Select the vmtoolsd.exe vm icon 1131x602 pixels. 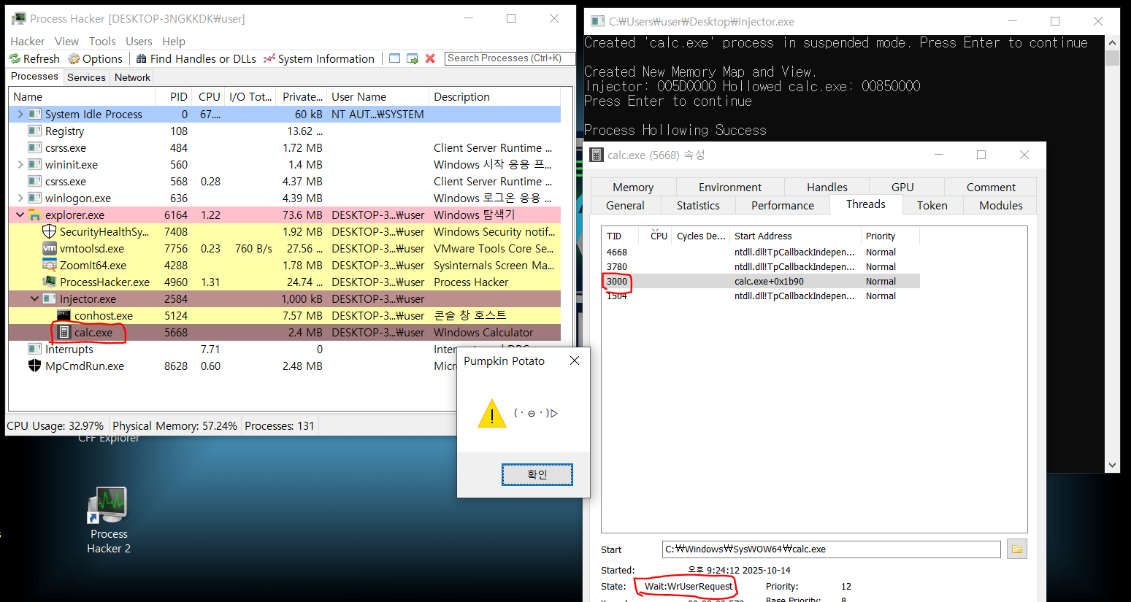pyautogui.click(x=49, y=248)
